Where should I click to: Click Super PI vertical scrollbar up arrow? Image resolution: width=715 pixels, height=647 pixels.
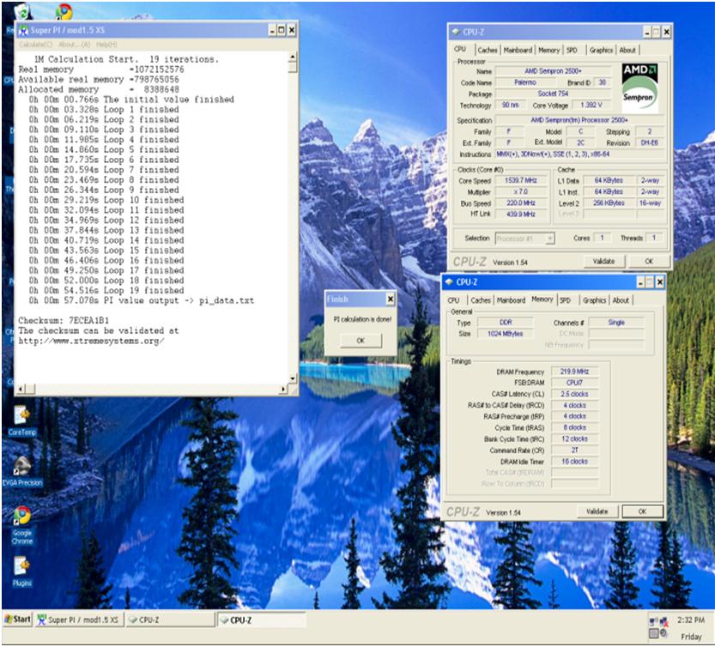(293, 57)
